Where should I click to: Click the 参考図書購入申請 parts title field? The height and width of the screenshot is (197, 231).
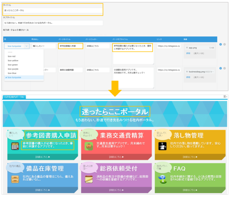(x=70, y=46)
